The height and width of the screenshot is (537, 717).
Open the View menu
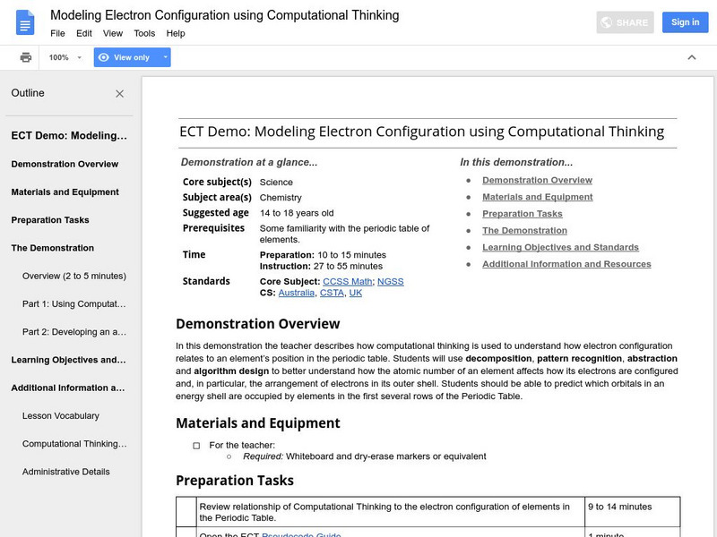click(113, 33)
